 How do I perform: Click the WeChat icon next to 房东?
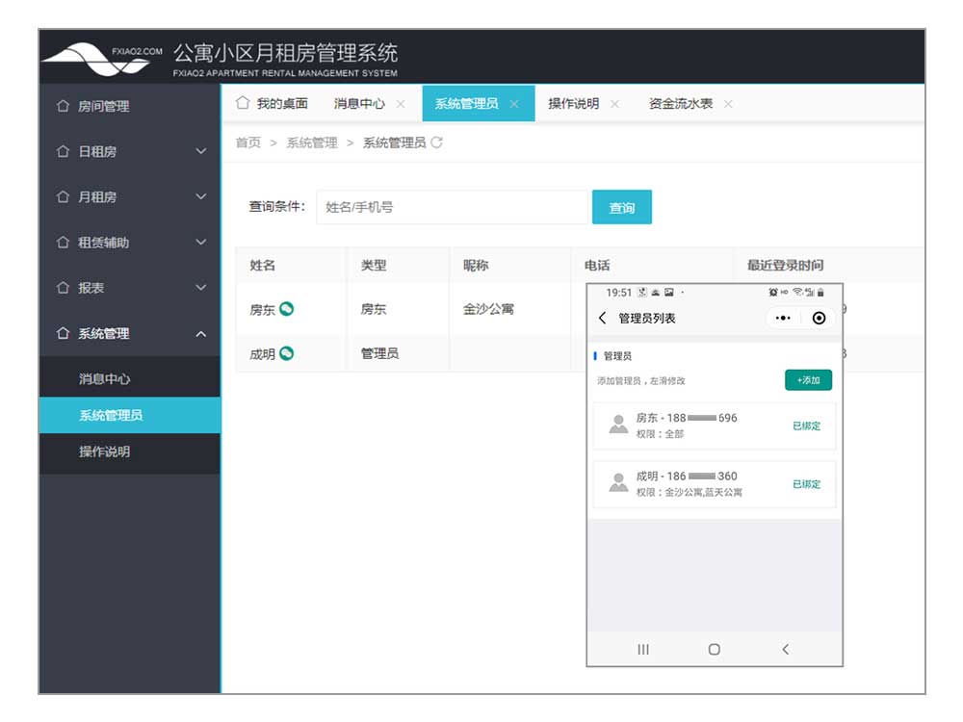pos(286,308)
